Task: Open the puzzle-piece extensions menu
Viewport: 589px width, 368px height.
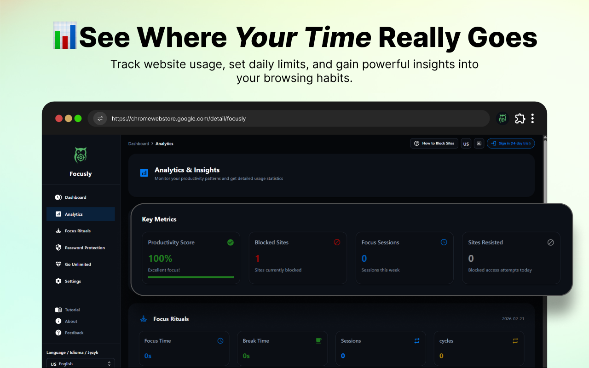Action: (x=520, y=119)
